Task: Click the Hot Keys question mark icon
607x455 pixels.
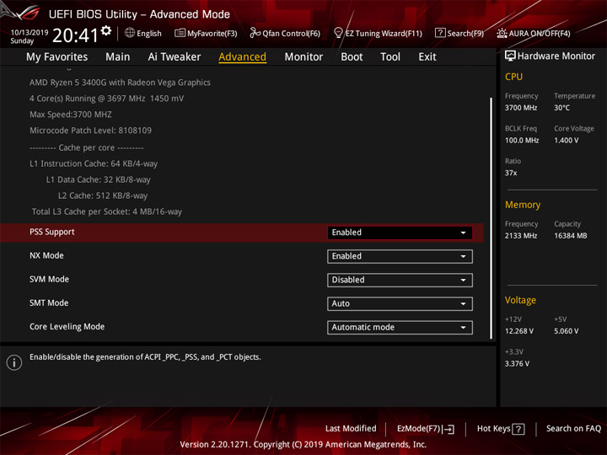Action: click(518, 429)
